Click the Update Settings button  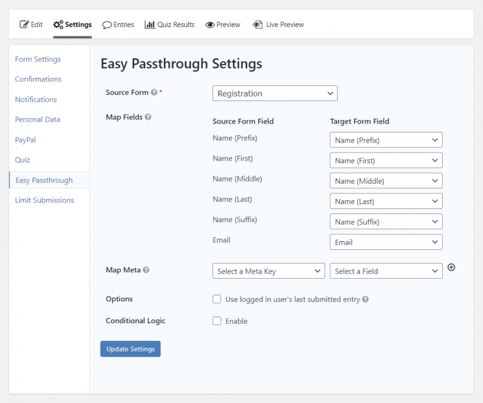point(130,349)
